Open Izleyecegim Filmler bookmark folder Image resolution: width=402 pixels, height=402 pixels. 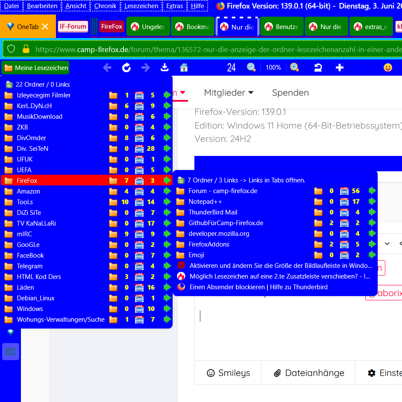click(x=87, y=95)
